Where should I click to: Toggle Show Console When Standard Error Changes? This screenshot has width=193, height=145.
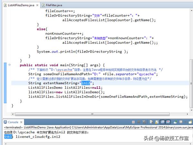(x=168, y=122)
